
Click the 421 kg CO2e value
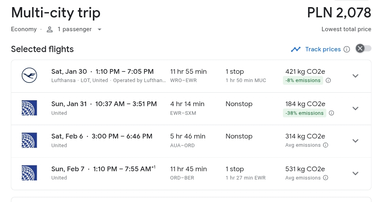pyautogui.click(x=305, y=71)
